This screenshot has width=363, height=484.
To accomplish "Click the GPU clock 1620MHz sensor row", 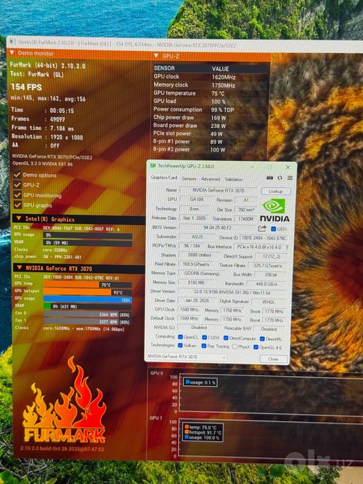I will pos(210,77).
